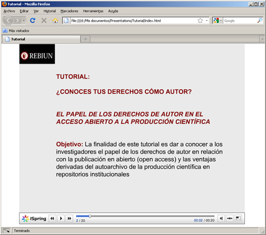This screenshot has height=235, width=266.
Task: Click the slide counter 2 / 20
Action: (80, 221)
